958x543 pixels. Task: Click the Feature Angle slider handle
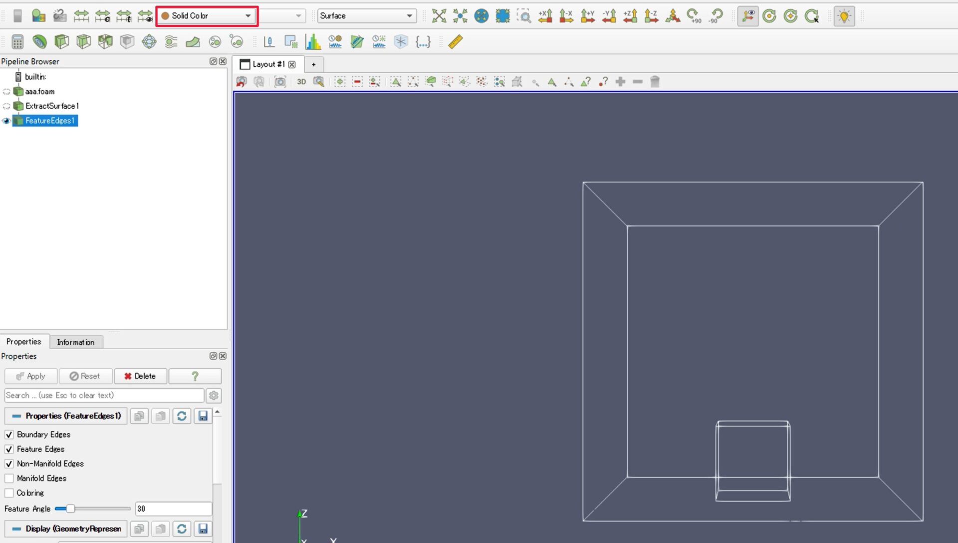(70, 509)
